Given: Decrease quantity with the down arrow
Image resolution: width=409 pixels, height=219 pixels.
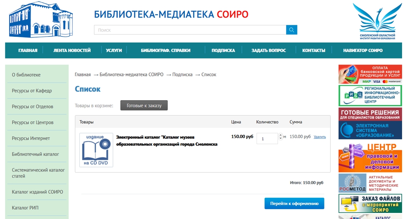Looking at the screenshot, I should tap(281, 139).
